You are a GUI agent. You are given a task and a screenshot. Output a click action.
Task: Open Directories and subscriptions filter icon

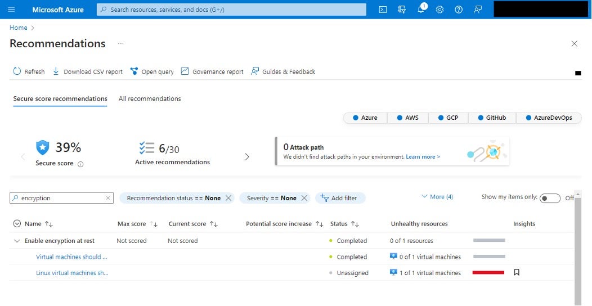point(402,10)
